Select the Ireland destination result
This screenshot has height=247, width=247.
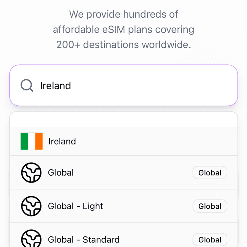[62, 141]
